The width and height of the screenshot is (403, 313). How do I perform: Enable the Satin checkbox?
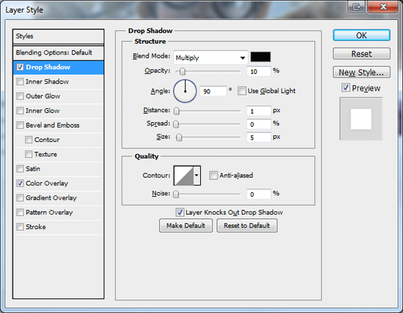[x=20, y=169]
